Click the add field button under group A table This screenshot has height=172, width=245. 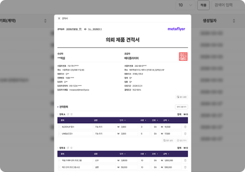[x=182, y=140]
